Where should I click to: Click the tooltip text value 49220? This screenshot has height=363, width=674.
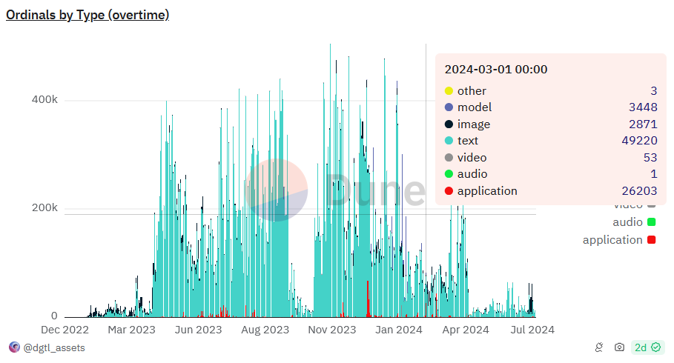click(x=639, y=141)
